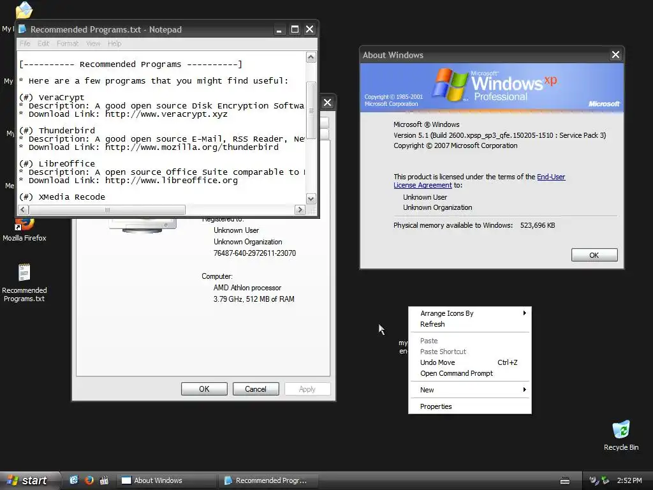Open the View menu in Notepad
The width and height of the screenshot is (653, 490).
[93, 43]
